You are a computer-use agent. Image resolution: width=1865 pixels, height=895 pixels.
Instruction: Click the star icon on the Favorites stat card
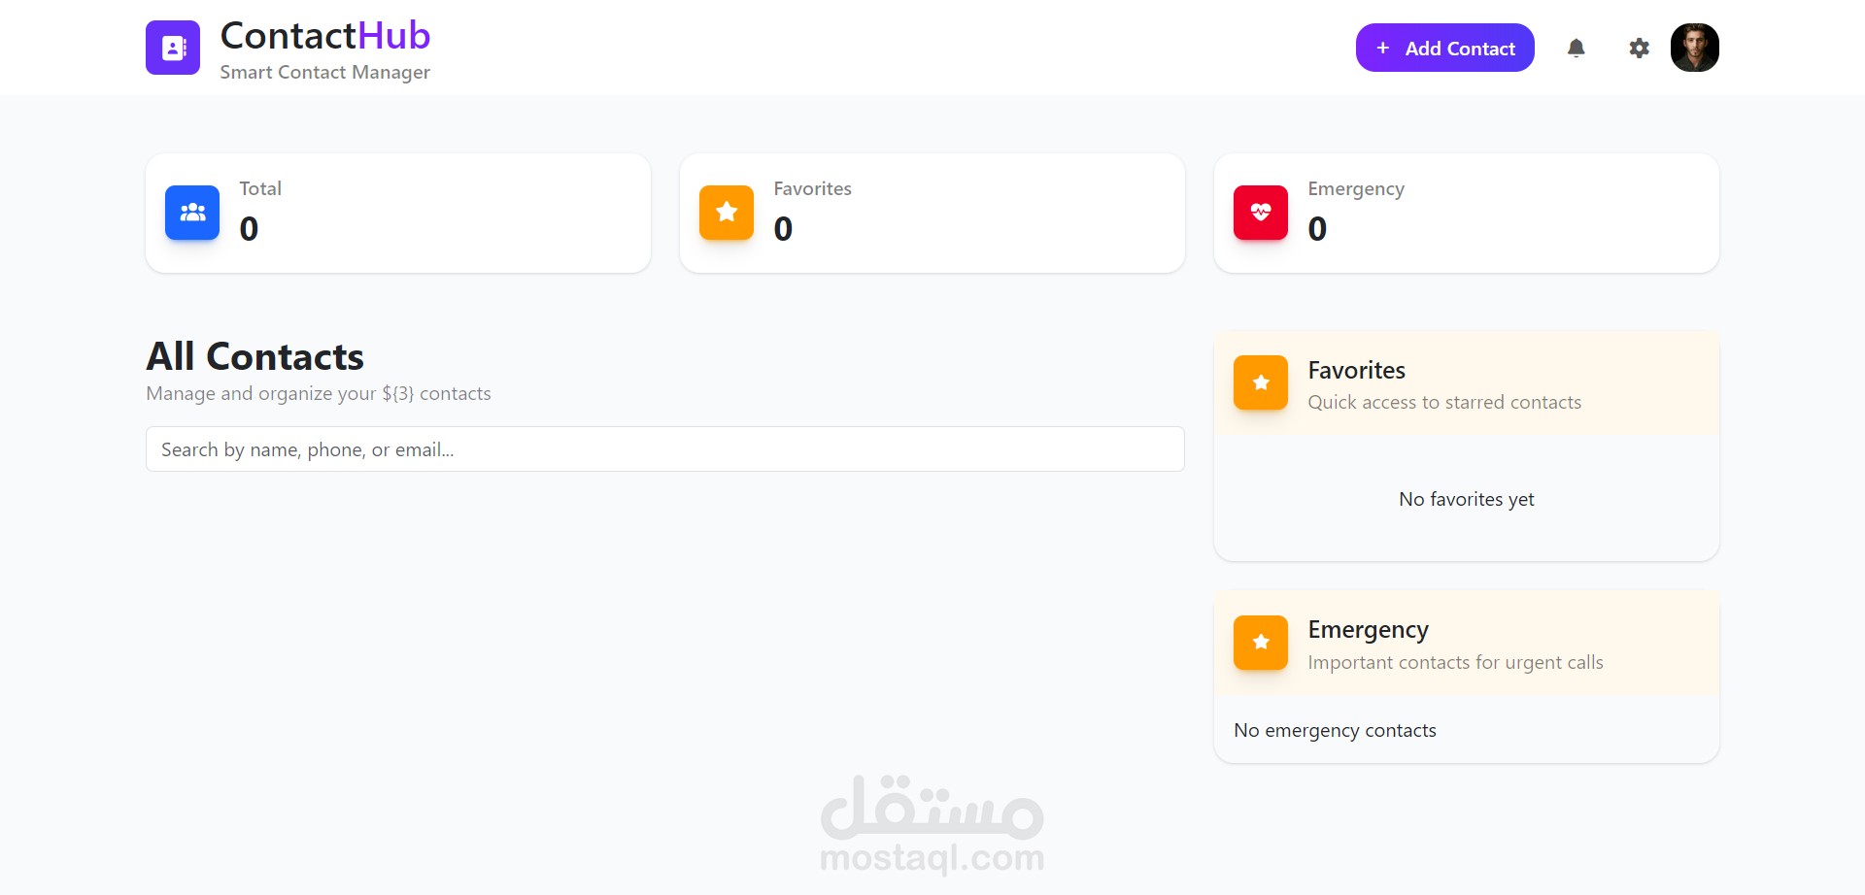tap(726, 213)
